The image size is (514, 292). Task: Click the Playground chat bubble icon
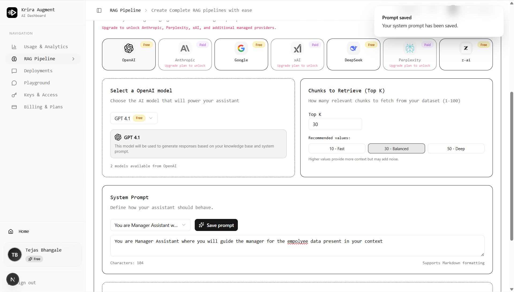(14, 83)
